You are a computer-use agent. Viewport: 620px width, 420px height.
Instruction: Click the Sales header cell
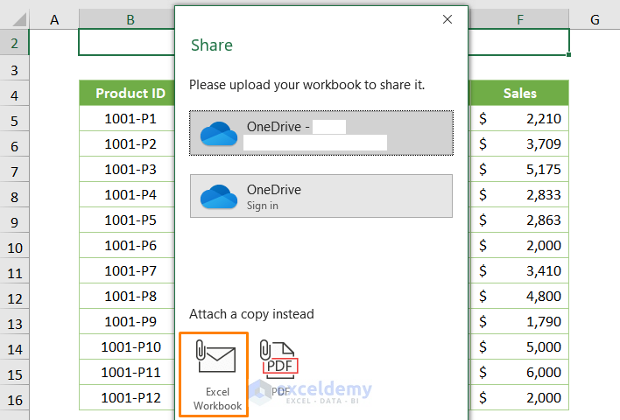[x=520, y=94]
